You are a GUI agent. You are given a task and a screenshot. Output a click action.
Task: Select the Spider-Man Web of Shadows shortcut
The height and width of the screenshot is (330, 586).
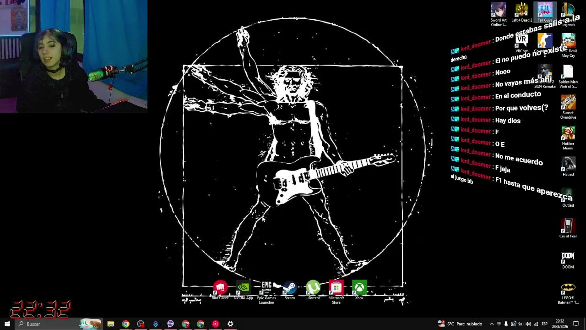coord(568,77)
